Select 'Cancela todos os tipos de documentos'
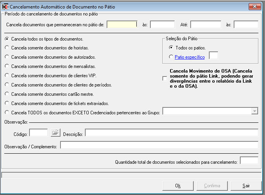Viewport: 265px width, 195px height. [x=7, y=39]
